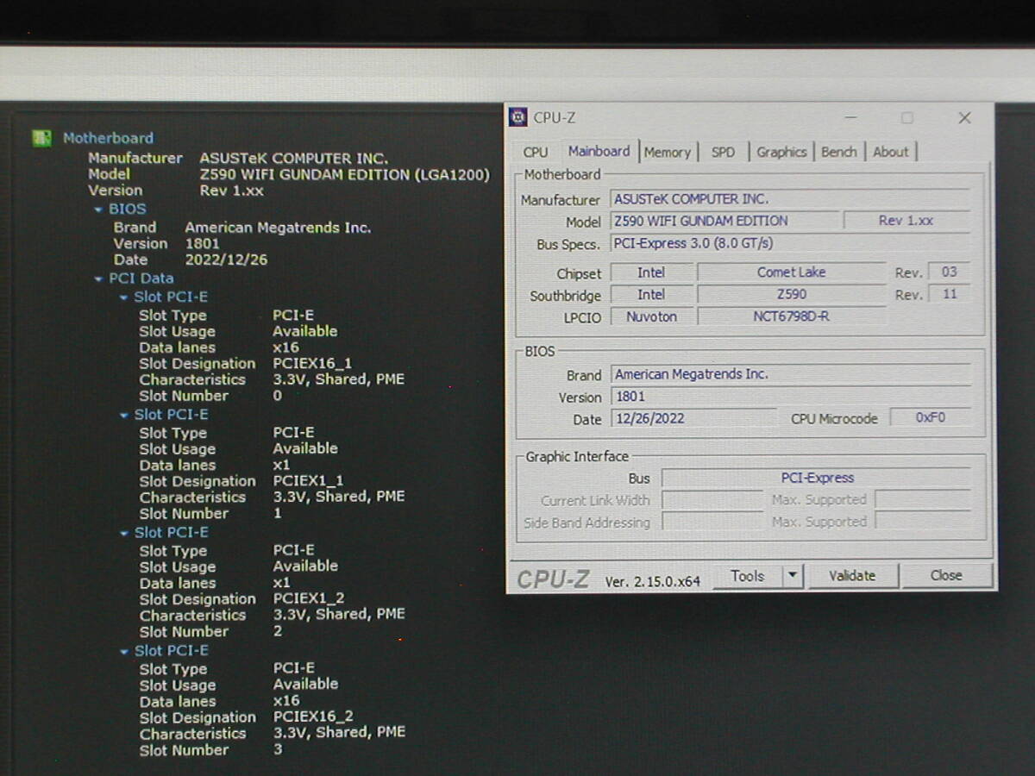The height and width of the screenshot is (776, 1035).
Task: Click the BIOS Version 1801 field in CPU-Z
Action: pos(790,397)
